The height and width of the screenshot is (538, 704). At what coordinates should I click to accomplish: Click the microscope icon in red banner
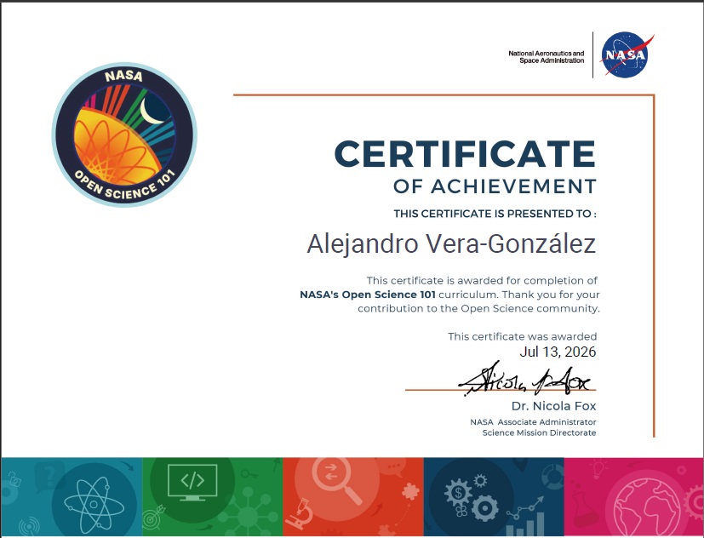pyautogui.click(x=300, y=515)
